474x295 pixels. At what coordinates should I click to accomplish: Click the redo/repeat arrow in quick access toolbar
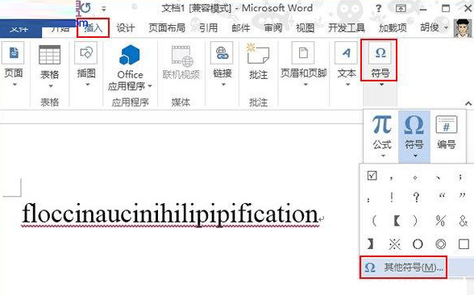click(x=85, y=8)
